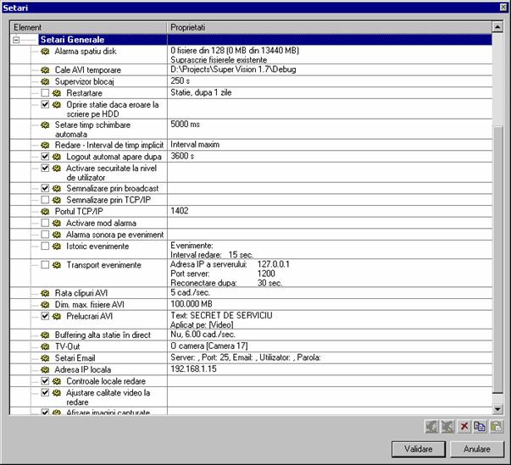Click the Supervizor blocaj value 250 s
This screenshot has height=465, width=511.
pyautogui.click(x=181, y=81)
